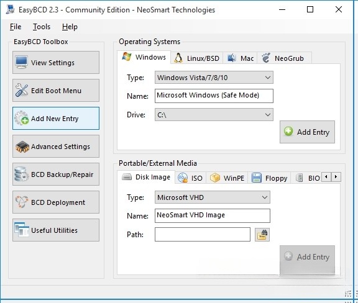Expand the Windows version Type dropdown
358x303 pixels.
tap(214, 78)
